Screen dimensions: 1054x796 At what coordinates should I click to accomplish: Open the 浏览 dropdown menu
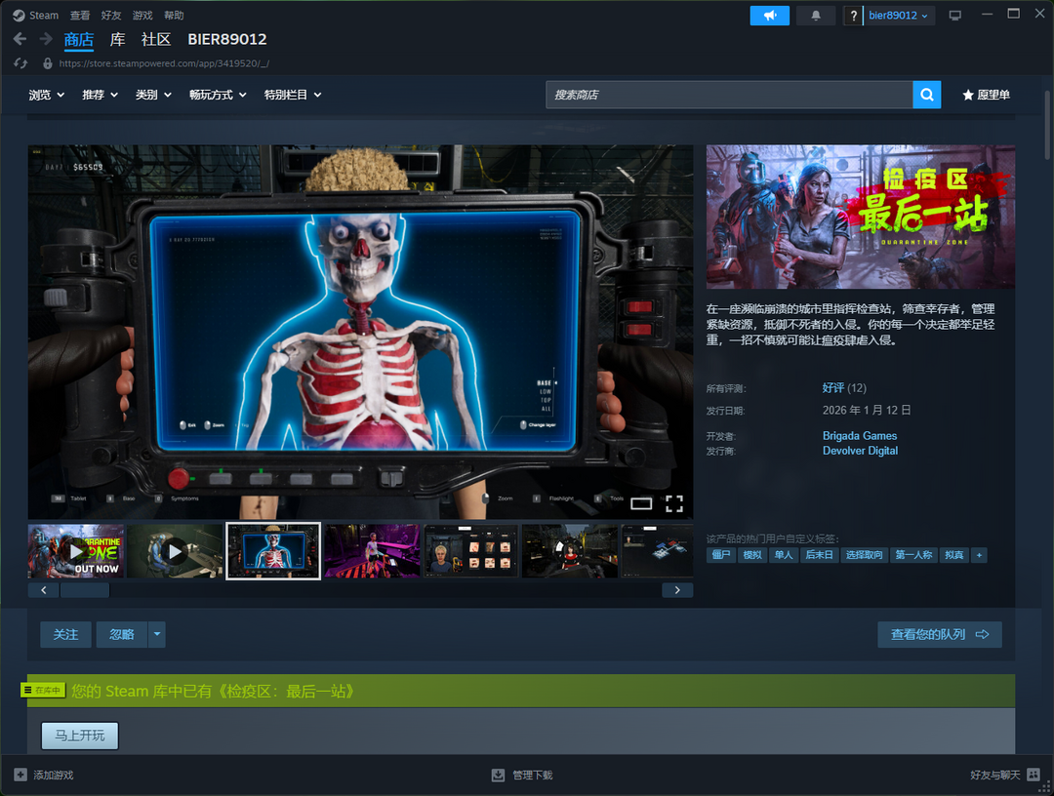(x=46, y=95)
